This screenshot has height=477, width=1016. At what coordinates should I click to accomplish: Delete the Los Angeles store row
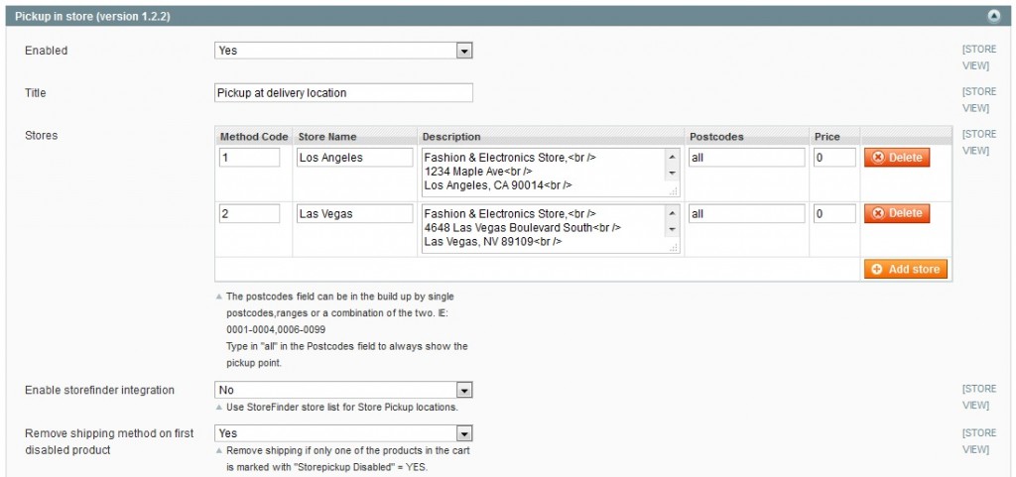896,158
